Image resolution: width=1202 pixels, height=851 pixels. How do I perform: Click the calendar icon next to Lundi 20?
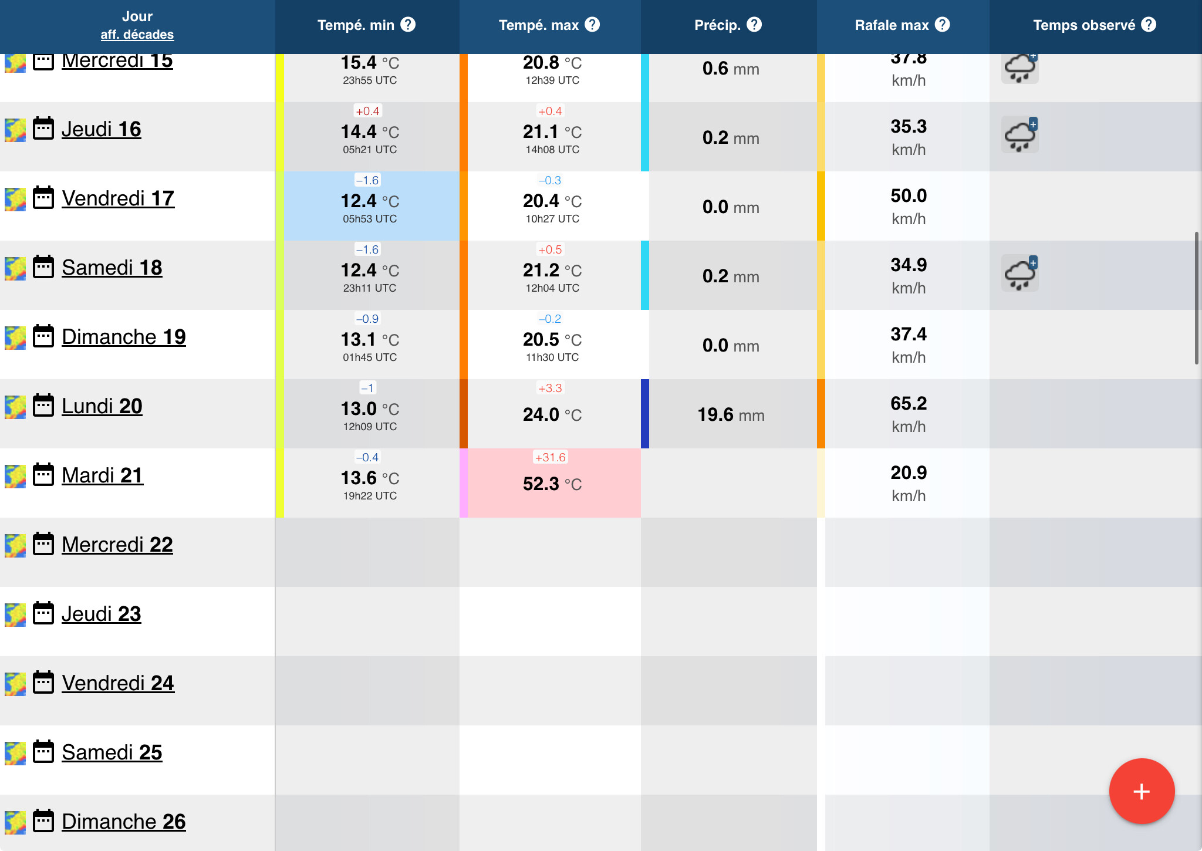tap(43, 406)
